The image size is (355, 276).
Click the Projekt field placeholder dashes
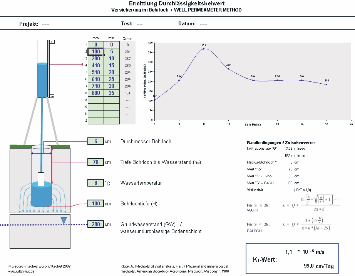pyautogui.click(x=46, y=24)
